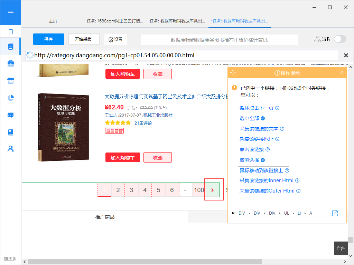
Task: Jump to page 100 in pagination
Action: (x=199, y=190)
